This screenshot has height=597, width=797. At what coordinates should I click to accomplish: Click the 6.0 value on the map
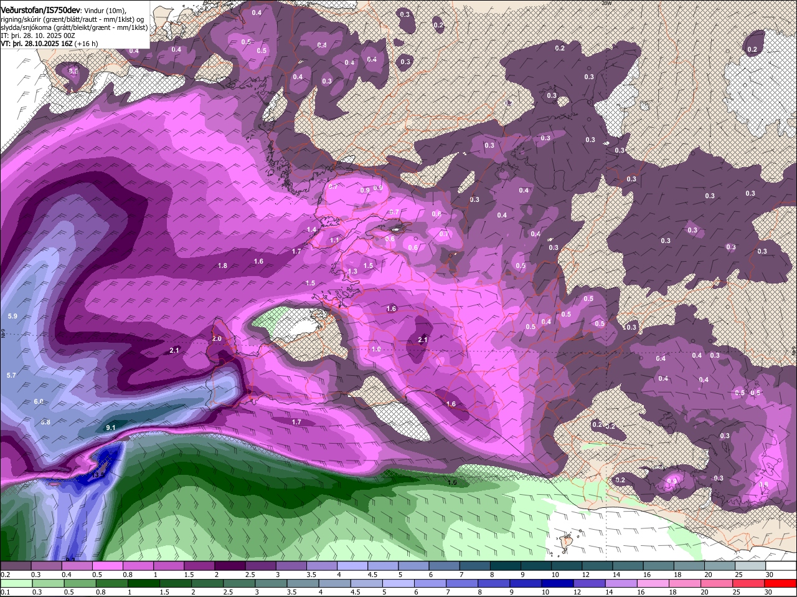[x=39, y=401]
